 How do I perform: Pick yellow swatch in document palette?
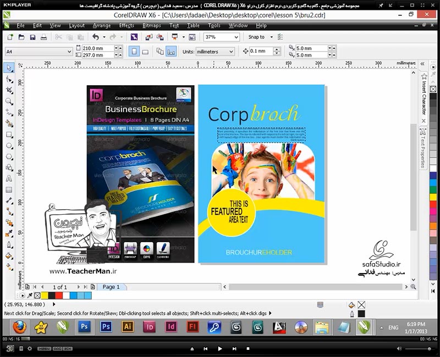coord(45,295)
